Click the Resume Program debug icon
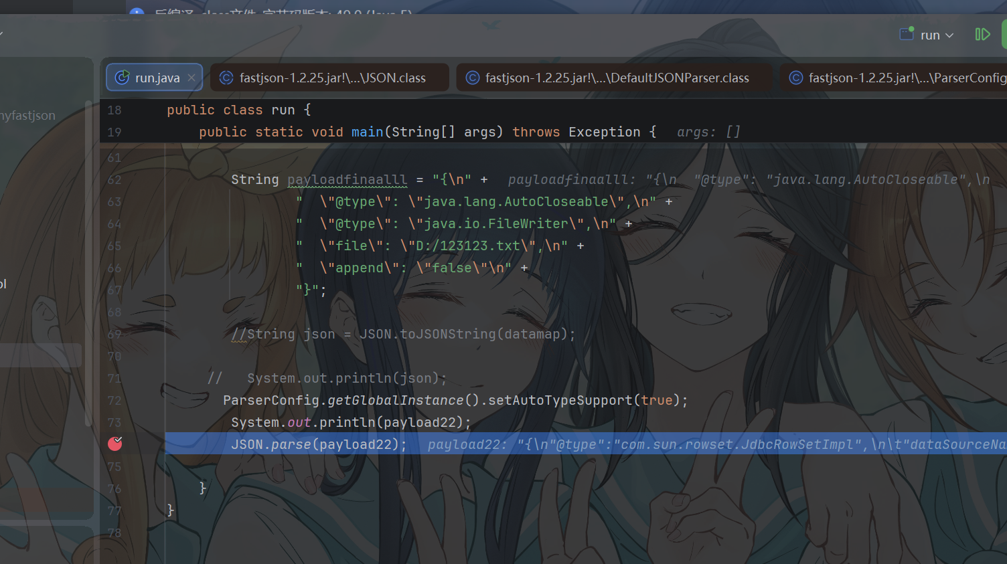Viewport: 1007px width, 564px height. point(982,34)
